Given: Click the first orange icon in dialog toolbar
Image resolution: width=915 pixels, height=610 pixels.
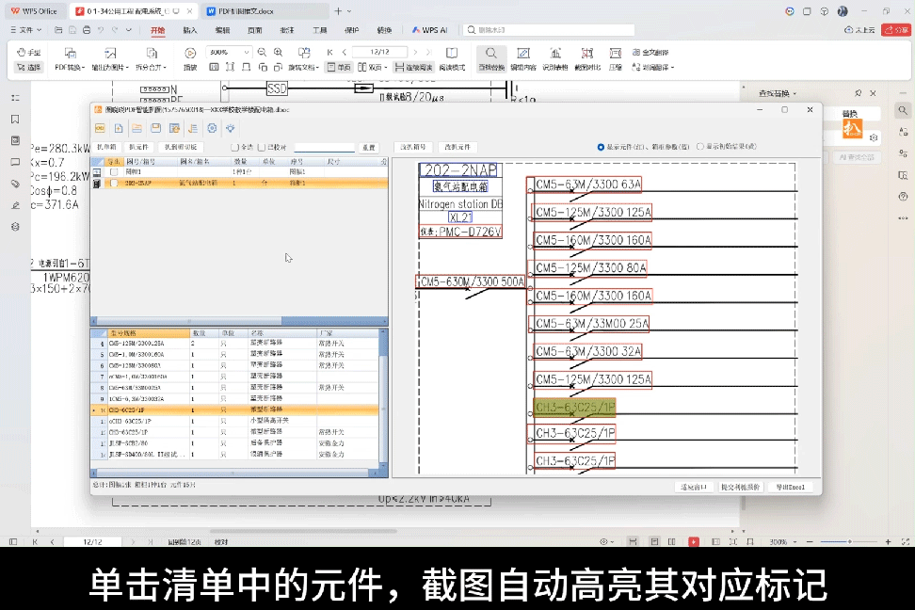Looking at the screenshot, I should click(x=100, y=128).
